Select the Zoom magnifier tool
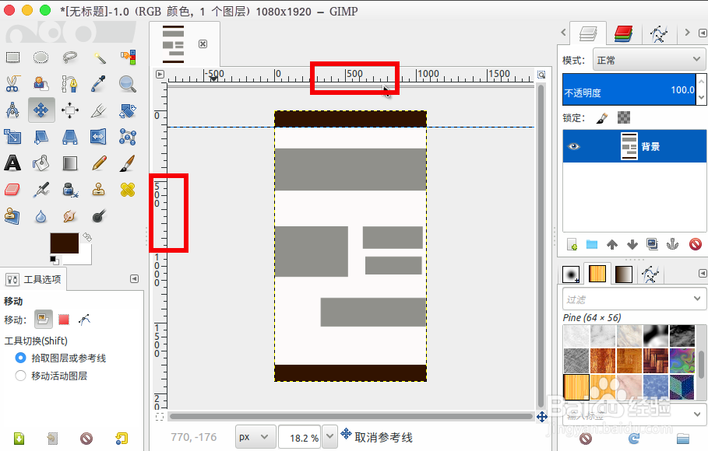Viewport: 708px width, 451px height. point(128,83)
